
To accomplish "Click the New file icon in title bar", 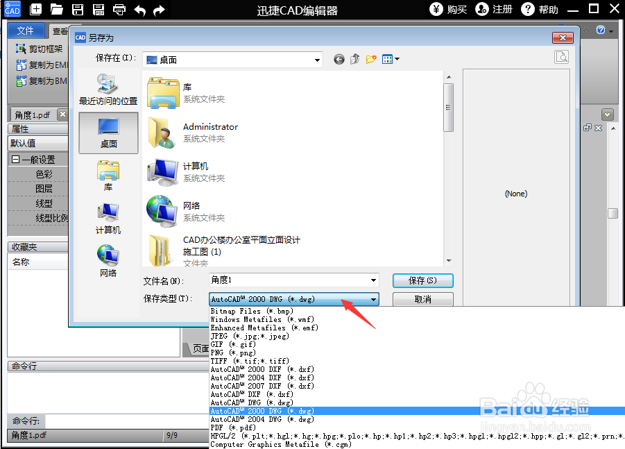I will [36, 9].
